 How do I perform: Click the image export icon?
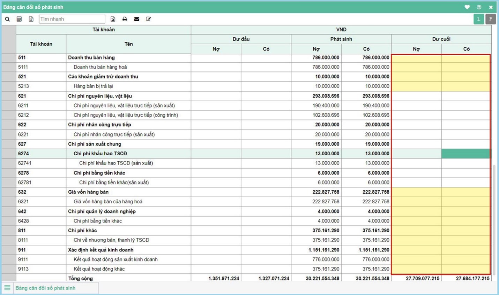(113, 19)
